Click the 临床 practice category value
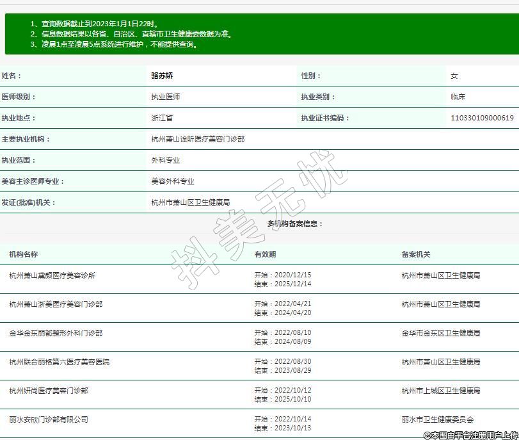The image size is (519, 440). (458, 97)
